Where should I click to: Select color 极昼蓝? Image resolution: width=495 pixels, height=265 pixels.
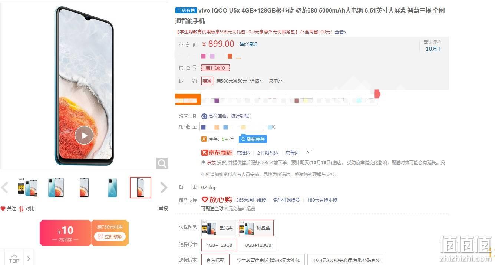(256, 228)
